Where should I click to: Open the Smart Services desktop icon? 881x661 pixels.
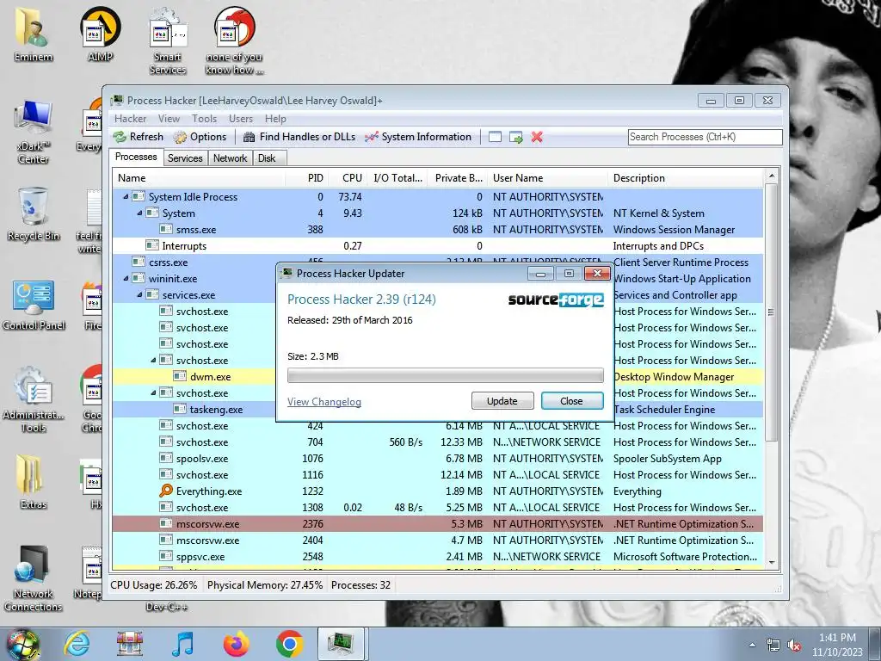(x=168, y=40)
